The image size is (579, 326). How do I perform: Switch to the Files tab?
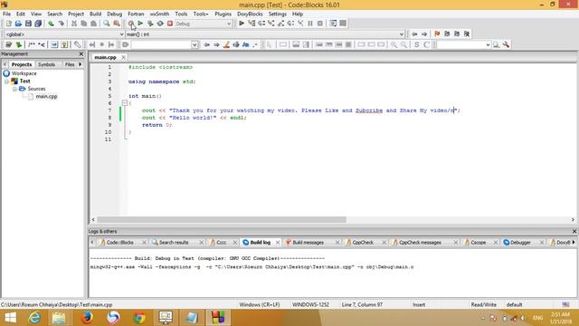coord(70,64)
